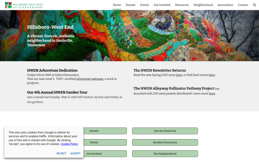Select Get Involved in the top navigation
The image size is (259, 162).
[162, 5]
